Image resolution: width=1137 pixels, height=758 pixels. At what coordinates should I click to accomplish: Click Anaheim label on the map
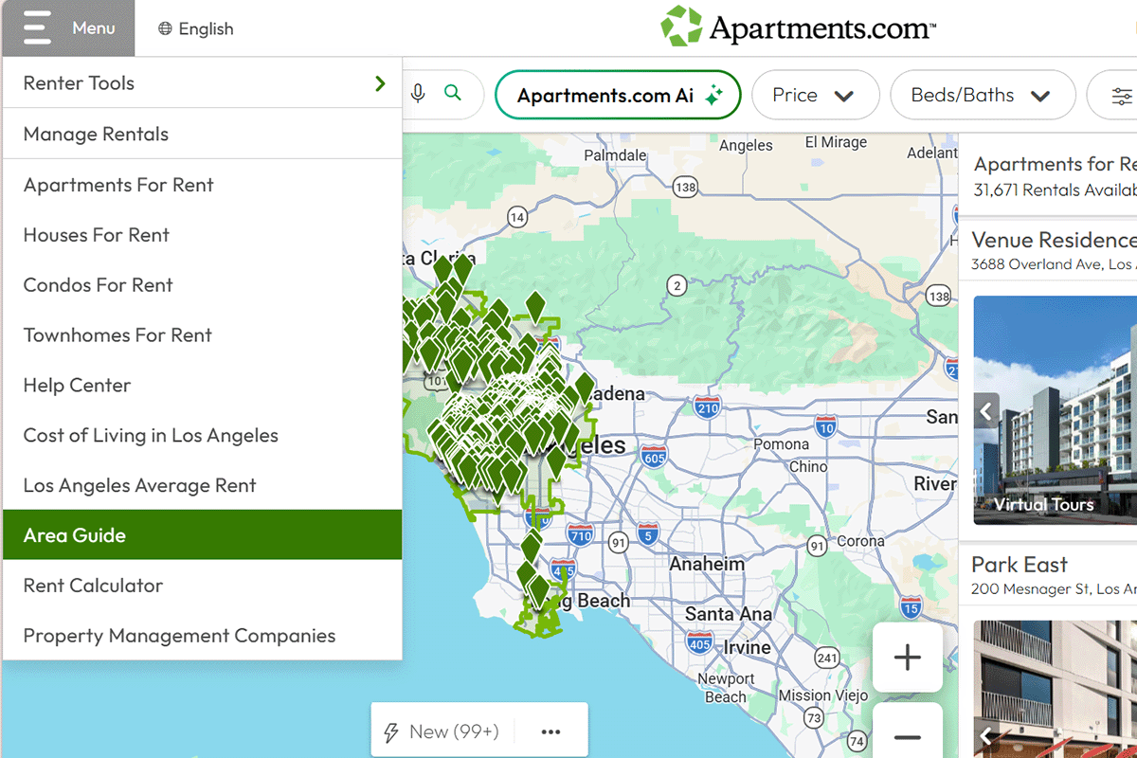coord(707,564)
